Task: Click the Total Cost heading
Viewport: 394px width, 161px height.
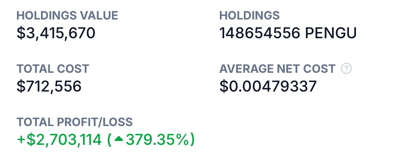Action: click(x=53, y=69)
